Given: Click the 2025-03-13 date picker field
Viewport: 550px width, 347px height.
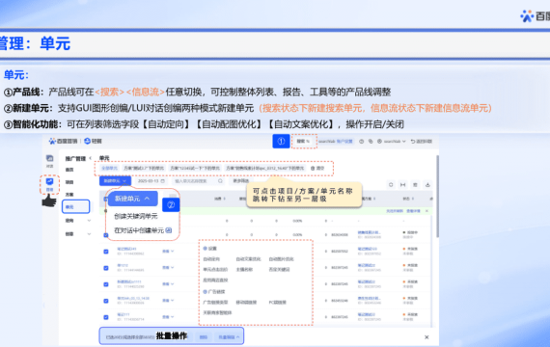Looking at the screenshot, I should (151, 181).
